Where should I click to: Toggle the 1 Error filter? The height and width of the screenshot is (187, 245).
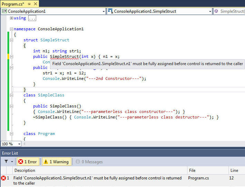click(x=28, y=162)
